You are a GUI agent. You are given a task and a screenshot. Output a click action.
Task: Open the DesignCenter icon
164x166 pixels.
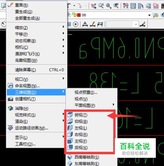pos(133,6)
